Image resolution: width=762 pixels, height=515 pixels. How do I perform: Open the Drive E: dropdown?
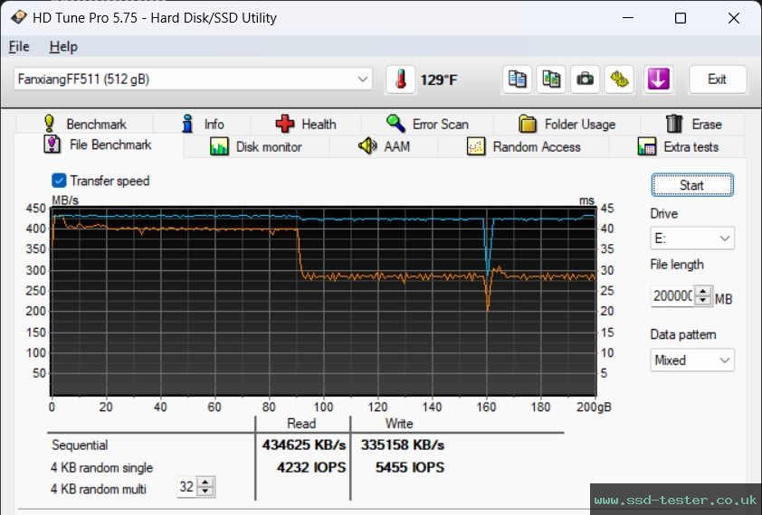692,239
